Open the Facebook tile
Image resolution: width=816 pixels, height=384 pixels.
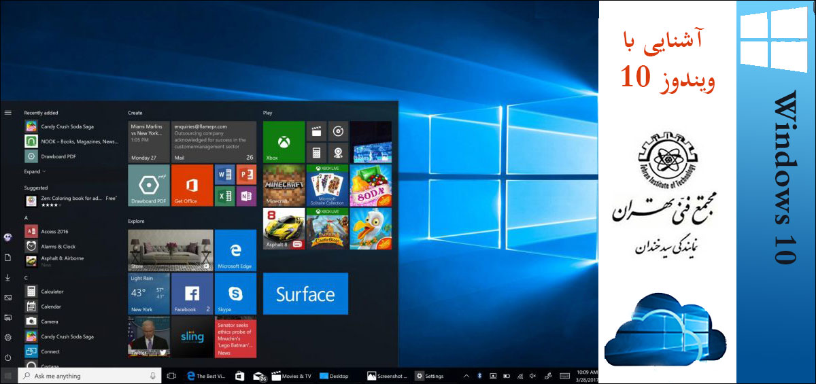pyautogui.click(x=192, y=294)
